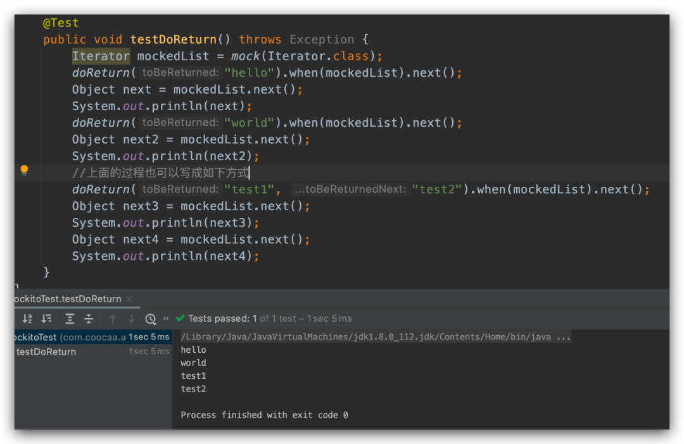The width and height of the screenshot is (684, 444).
Task: Collapse all test results
Action: [x=89, y=319]
